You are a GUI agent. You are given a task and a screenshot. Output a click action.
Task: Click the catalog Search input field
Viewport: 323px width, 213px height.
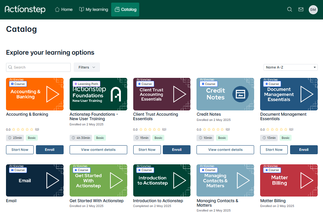pyautogui.click(x=38, y=67)
